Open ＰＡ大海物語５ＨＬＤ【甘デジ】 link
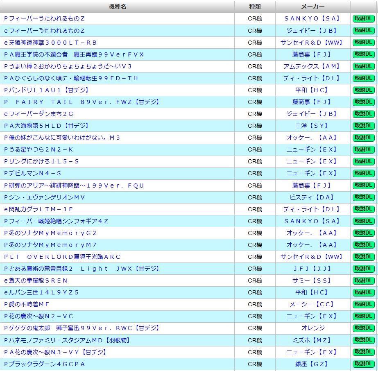This screenshot has height=371, width=378. point(47,126)
